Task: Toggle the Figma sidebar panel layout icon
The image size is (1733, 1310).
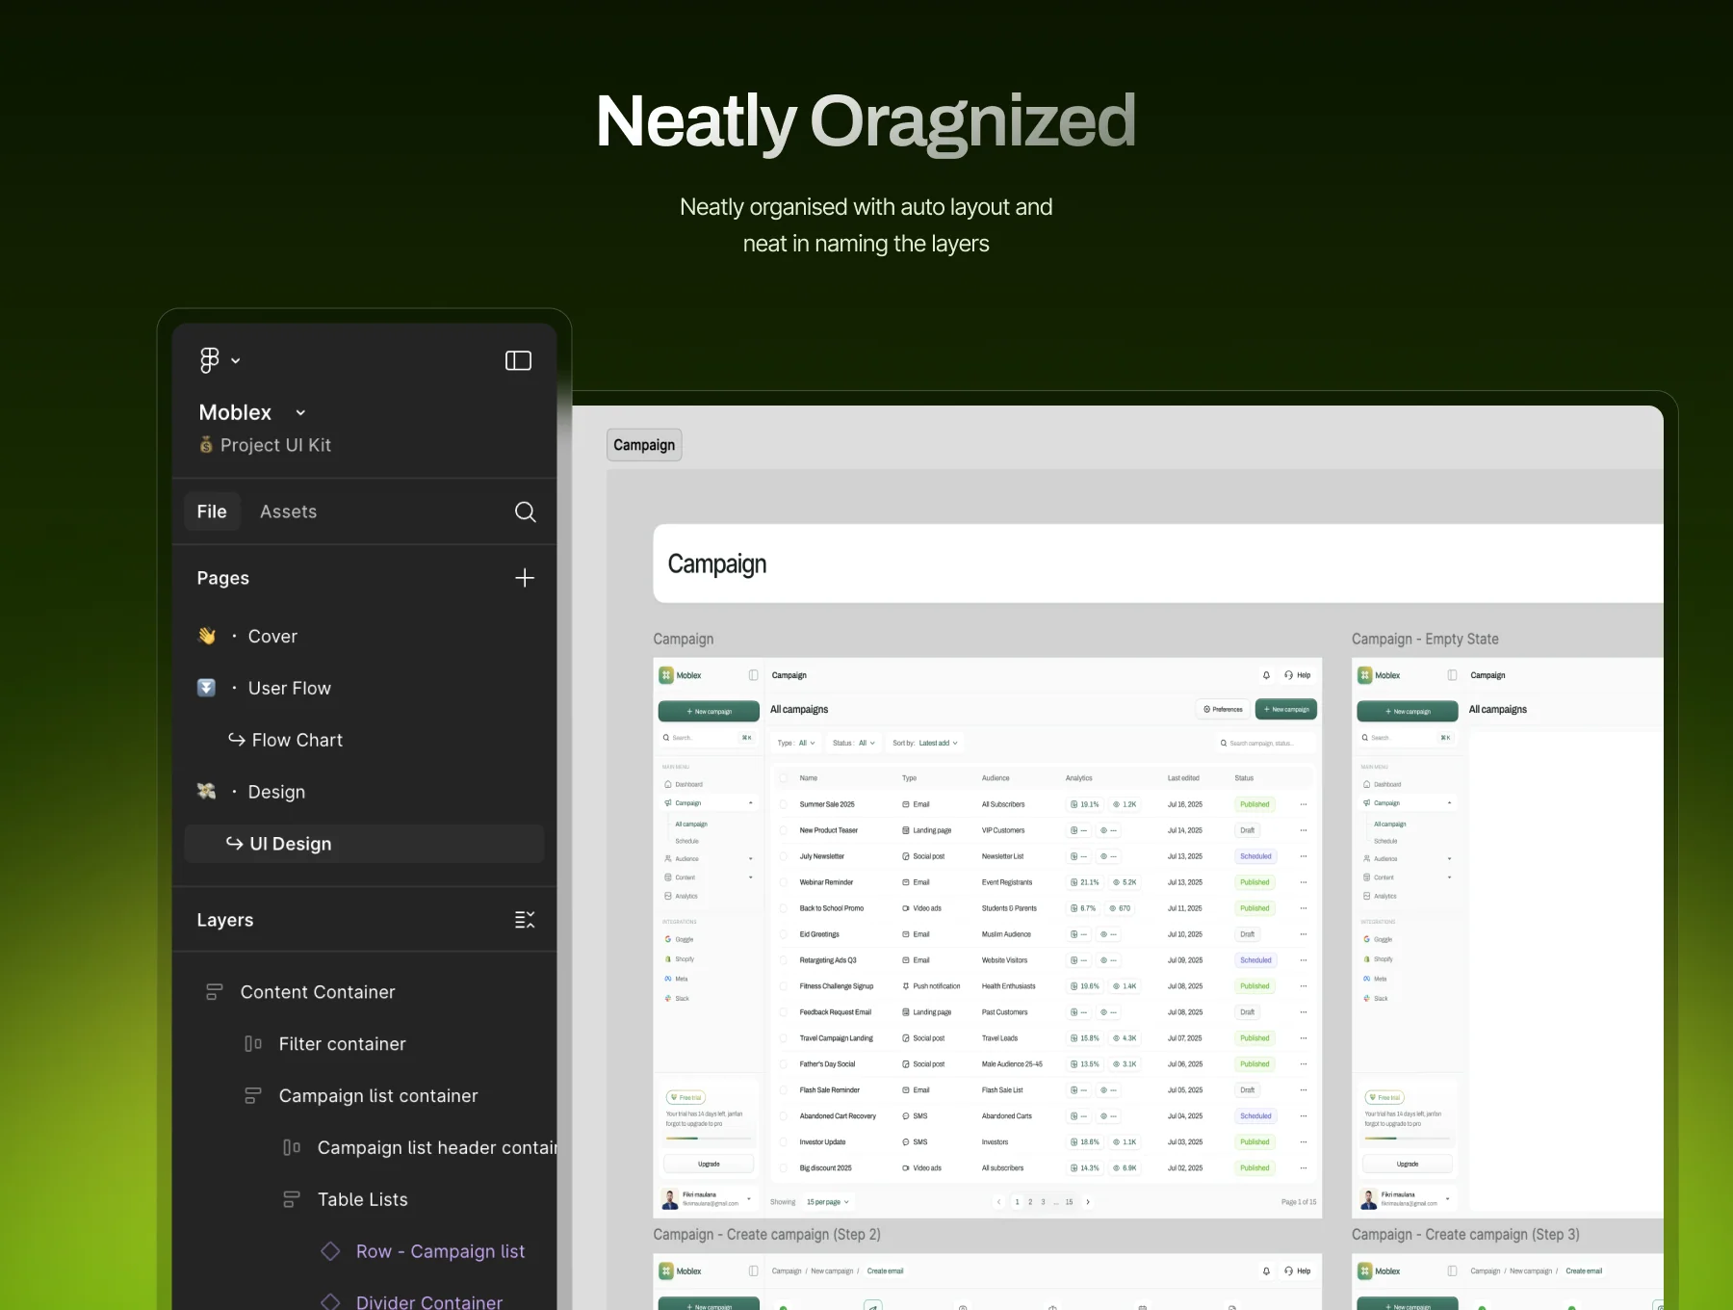Action: [x=518, y=360]
